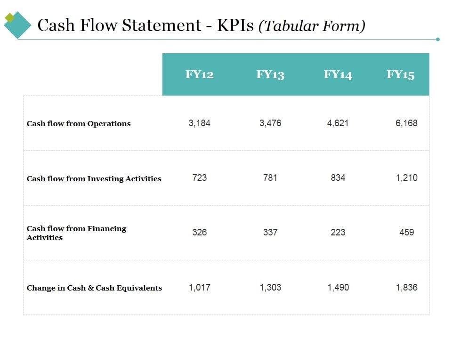Select the 6,168 value under FY15
This screenshot has height=339, width=452.
tap(406, 123)
